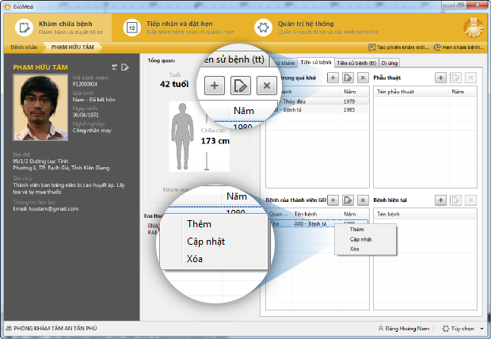491x339 pixels.
Task: Select PHẠM HỮU TÂM breadcrumb
Action: coord(72,48)
